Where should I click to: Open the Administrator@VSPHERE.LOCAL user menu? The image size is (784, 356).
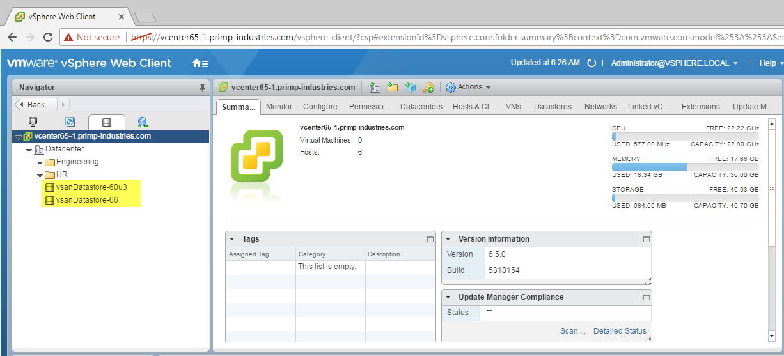click(674, 63)
